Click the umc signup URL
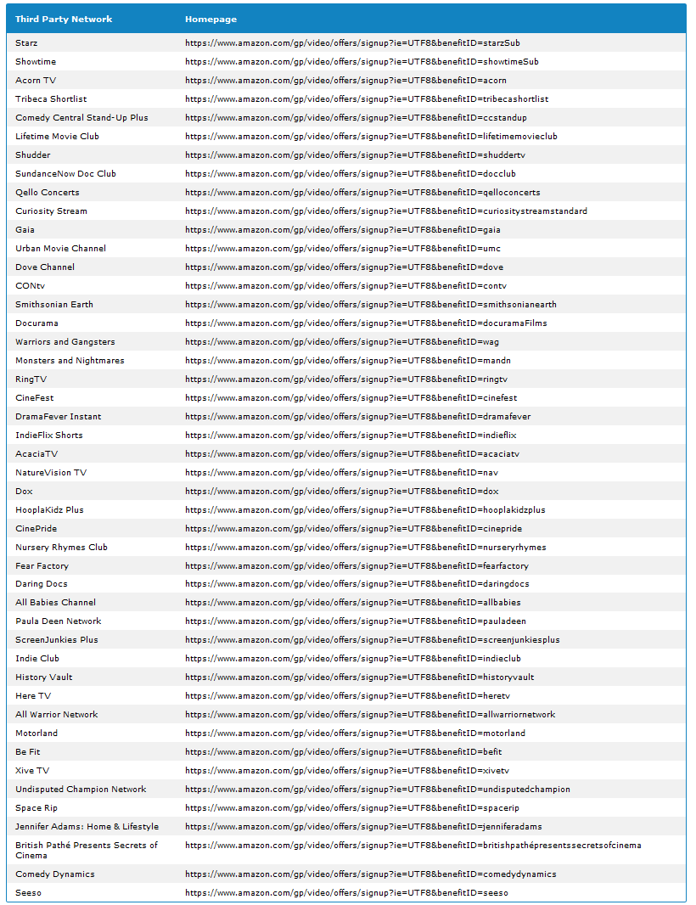The width and height of the screenshot is (696, 905). click(x=343, y=248)
